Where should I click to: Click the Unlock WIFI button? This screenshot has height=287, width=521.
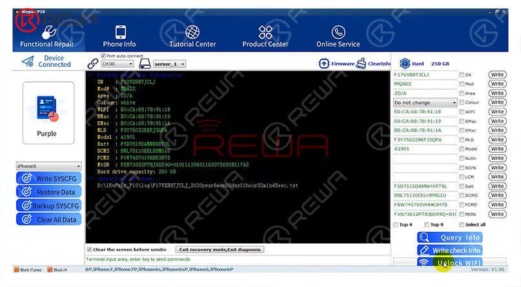(449, 262)
